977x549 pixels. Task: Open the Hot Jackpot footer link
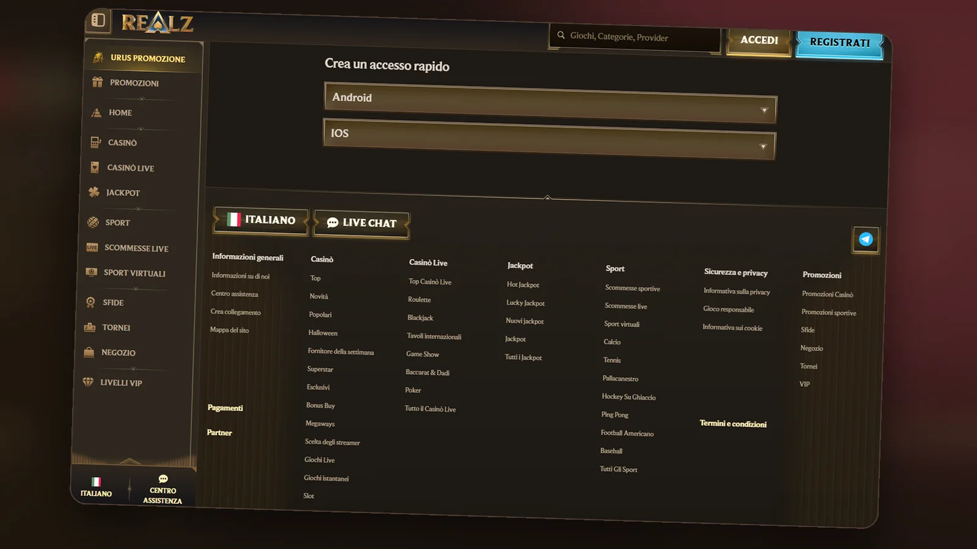pyautogui.click(x=523, y=285)
